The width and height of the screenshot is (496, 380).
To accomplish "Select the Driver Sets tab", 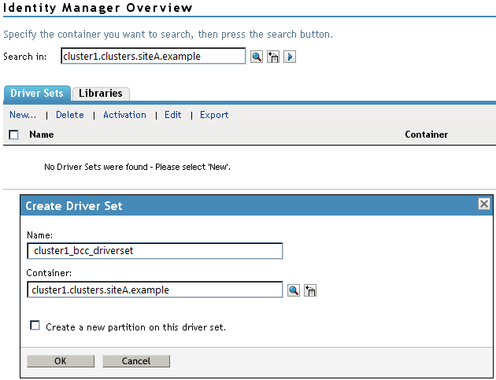I will coord(37,93).
